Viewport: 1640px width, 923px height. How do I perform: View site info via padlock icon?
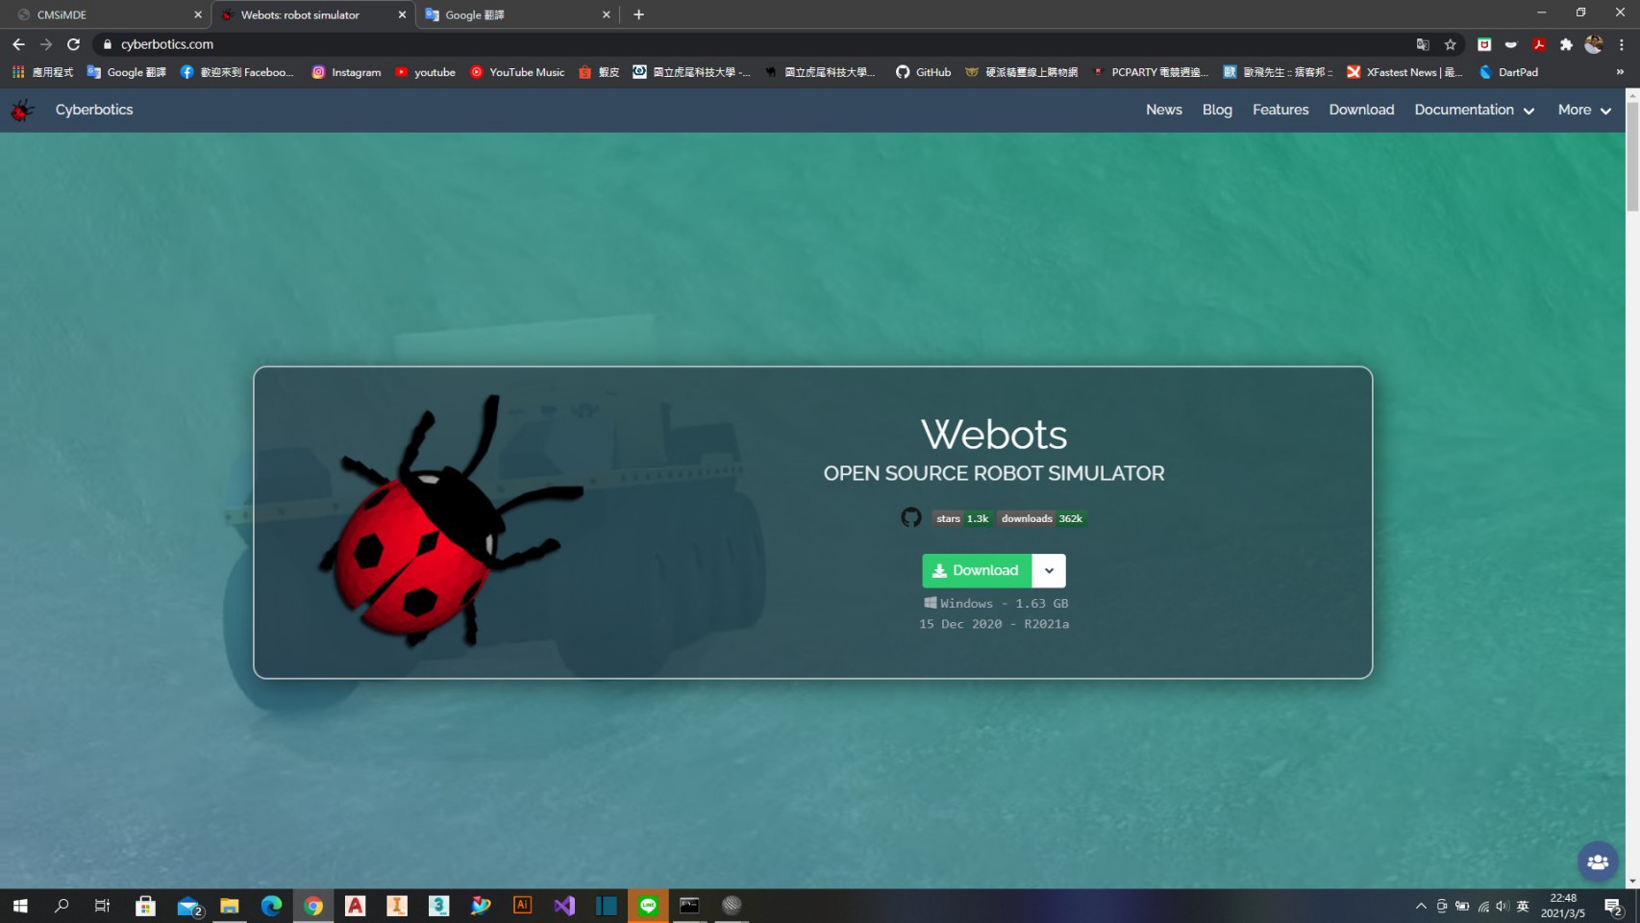point(107,44)
